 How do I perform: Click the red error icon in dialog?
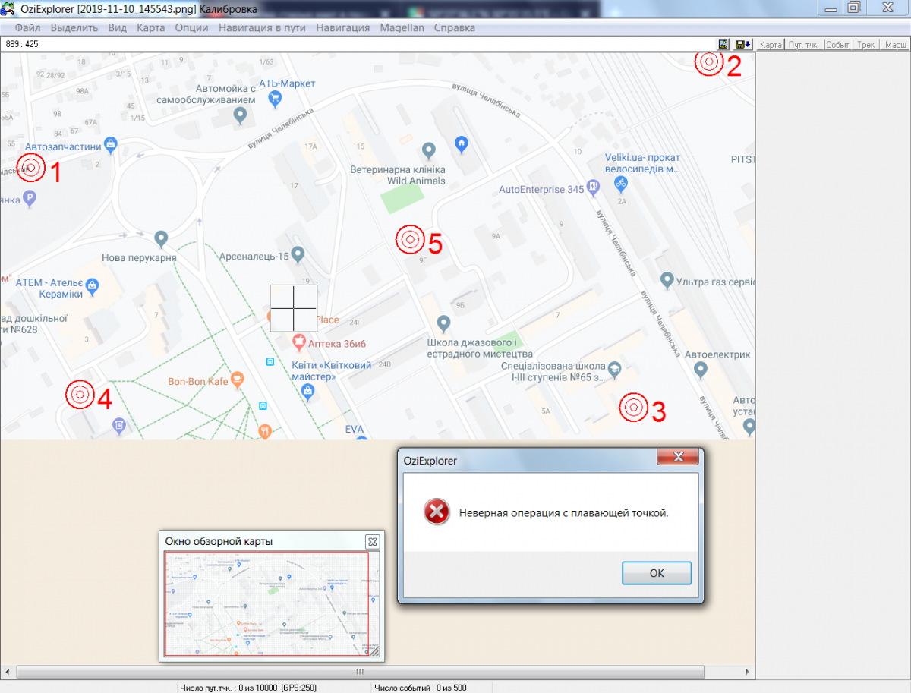click(x=436, y=512)
